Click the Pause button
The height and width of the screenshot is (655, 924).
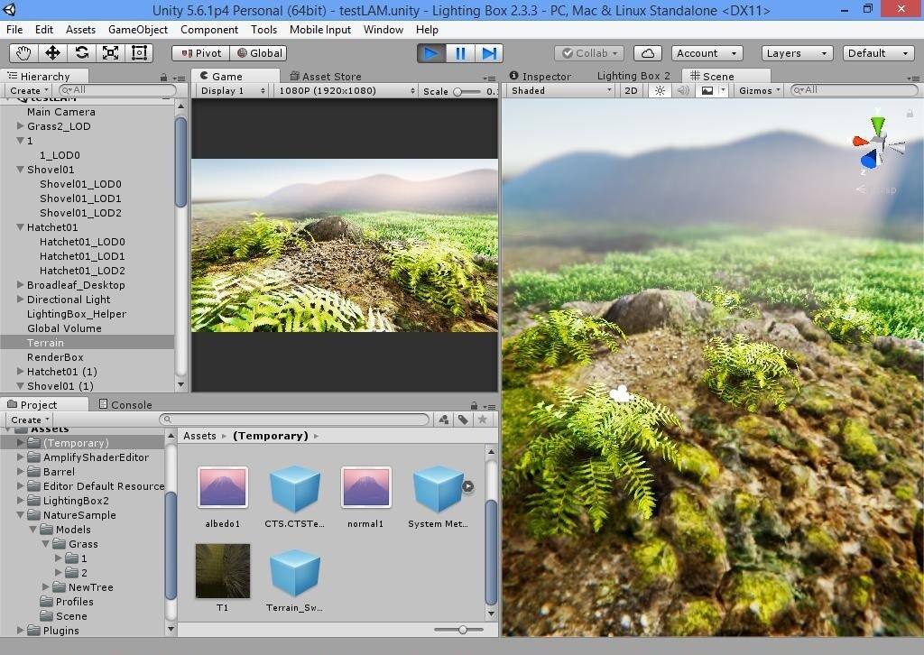click(x=460, y=53)
